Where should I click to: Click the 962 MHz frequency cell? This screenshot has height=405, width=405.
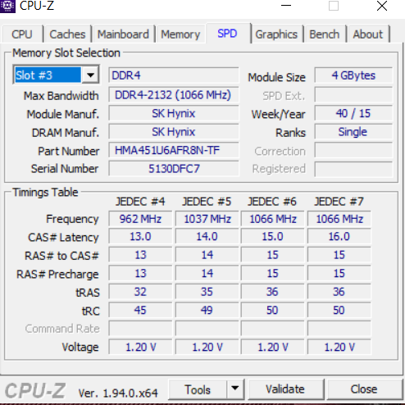click(140, 219)
